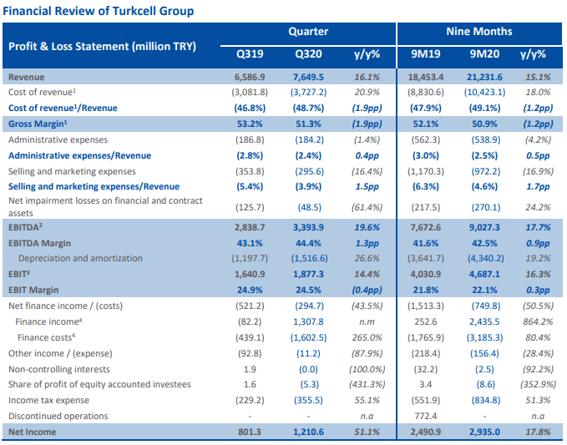Select the finance income value 1,307.8
The image size is (567, 445).
pos(308,321)
